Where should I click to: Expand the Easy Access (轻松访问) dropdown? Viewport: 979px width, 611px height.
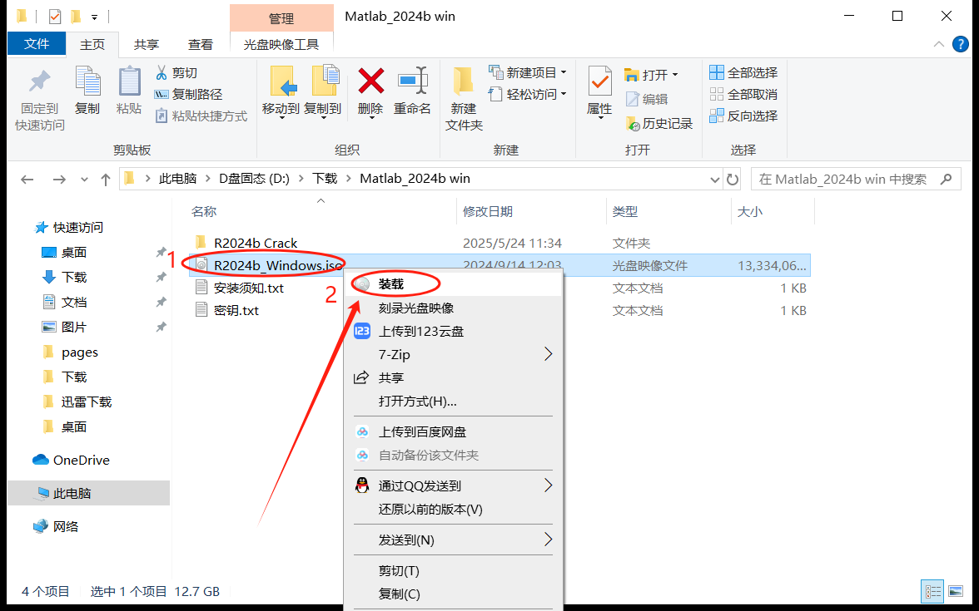point(564,94)
